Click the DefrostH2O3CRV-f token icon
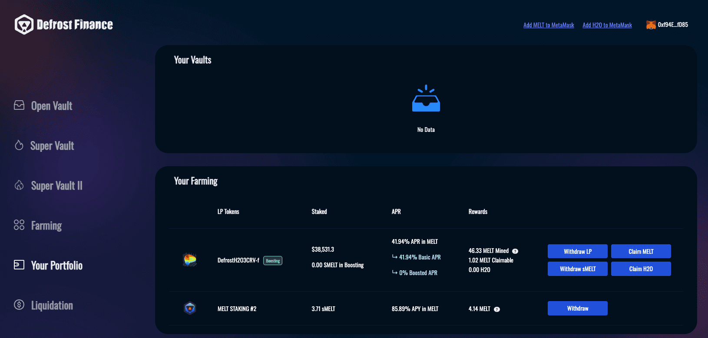The width and height of the screenshot is (708, 338). tap(190, 260)
